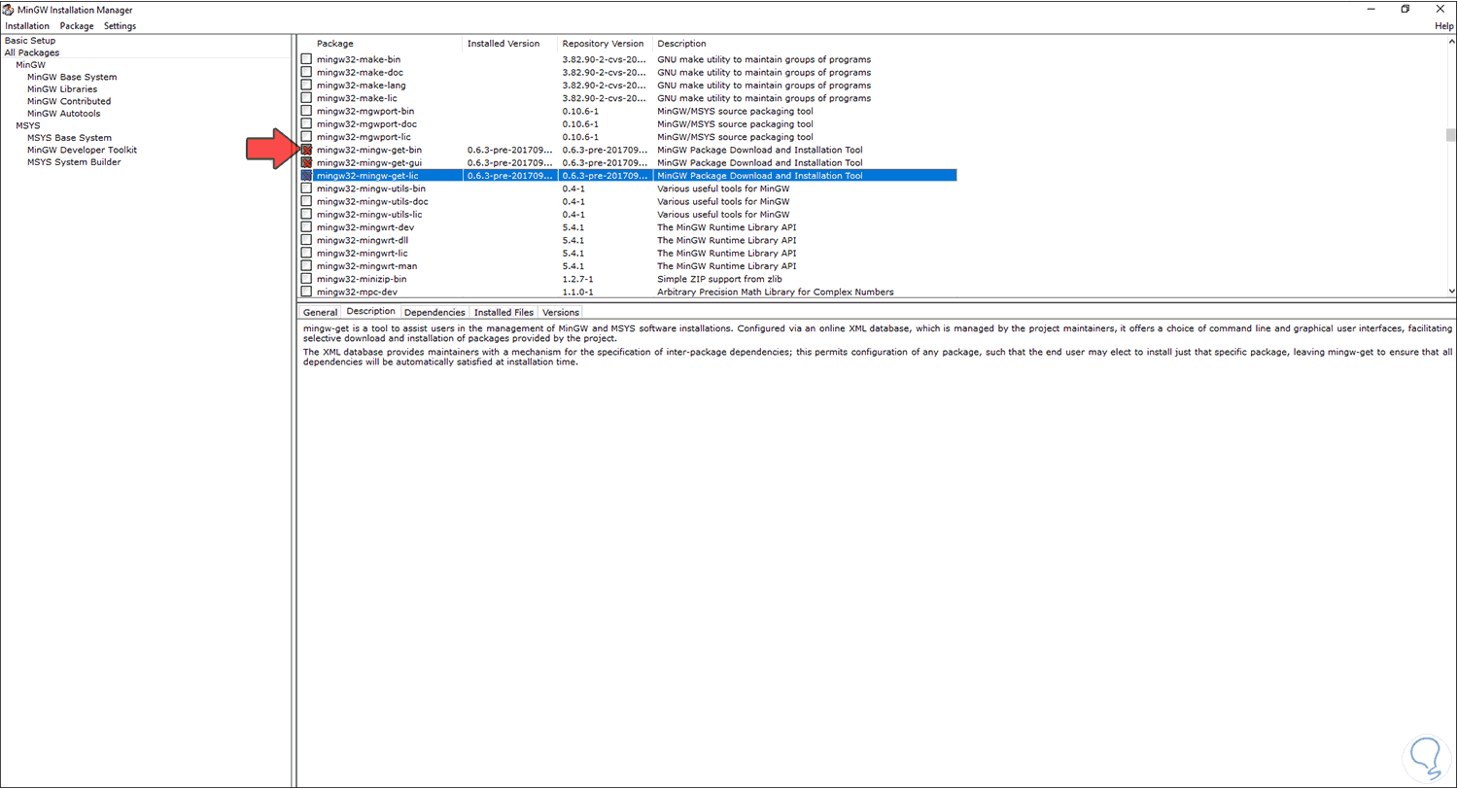The width and height of the screenshot is (1458, 789).
Task: Toggle checkbox for mingw32-mgwport-lic
Action: coord(306,137)
